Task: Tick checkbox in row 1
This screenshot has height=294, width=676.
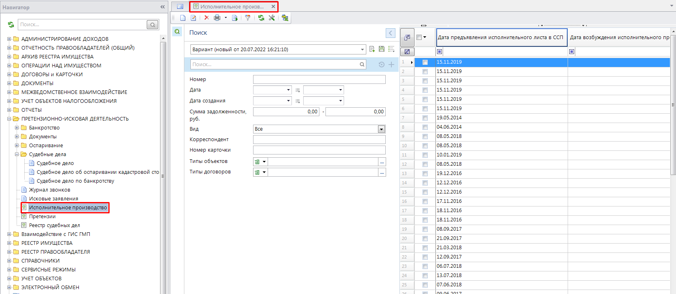Action: 425,63
